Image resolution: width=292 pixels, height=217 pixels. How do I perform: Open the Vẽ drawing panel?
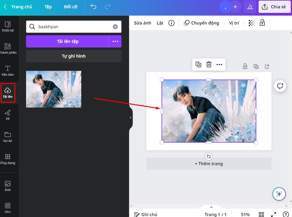coord(7,115)
